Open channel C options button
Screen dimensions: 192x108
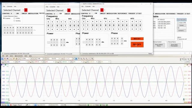coord(58,62)
